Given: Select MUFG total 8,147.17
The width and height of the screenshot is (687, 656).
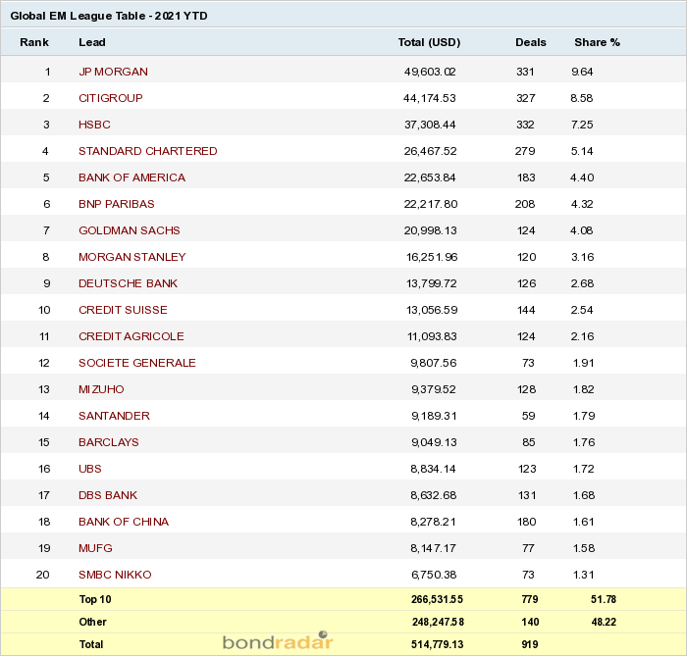Looking at the screenshot, I should tap(434, 548).
